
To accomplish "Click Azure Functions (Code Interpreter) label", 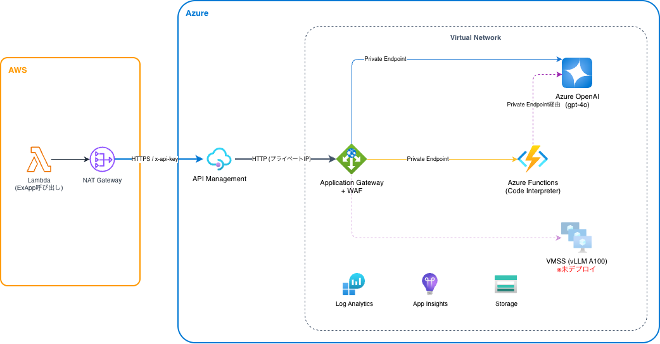I will click(x=533, y=186).
